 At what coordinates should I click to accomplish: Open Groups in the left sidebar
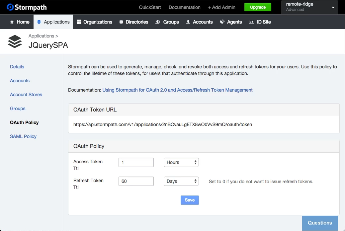(x=18, y=109)
